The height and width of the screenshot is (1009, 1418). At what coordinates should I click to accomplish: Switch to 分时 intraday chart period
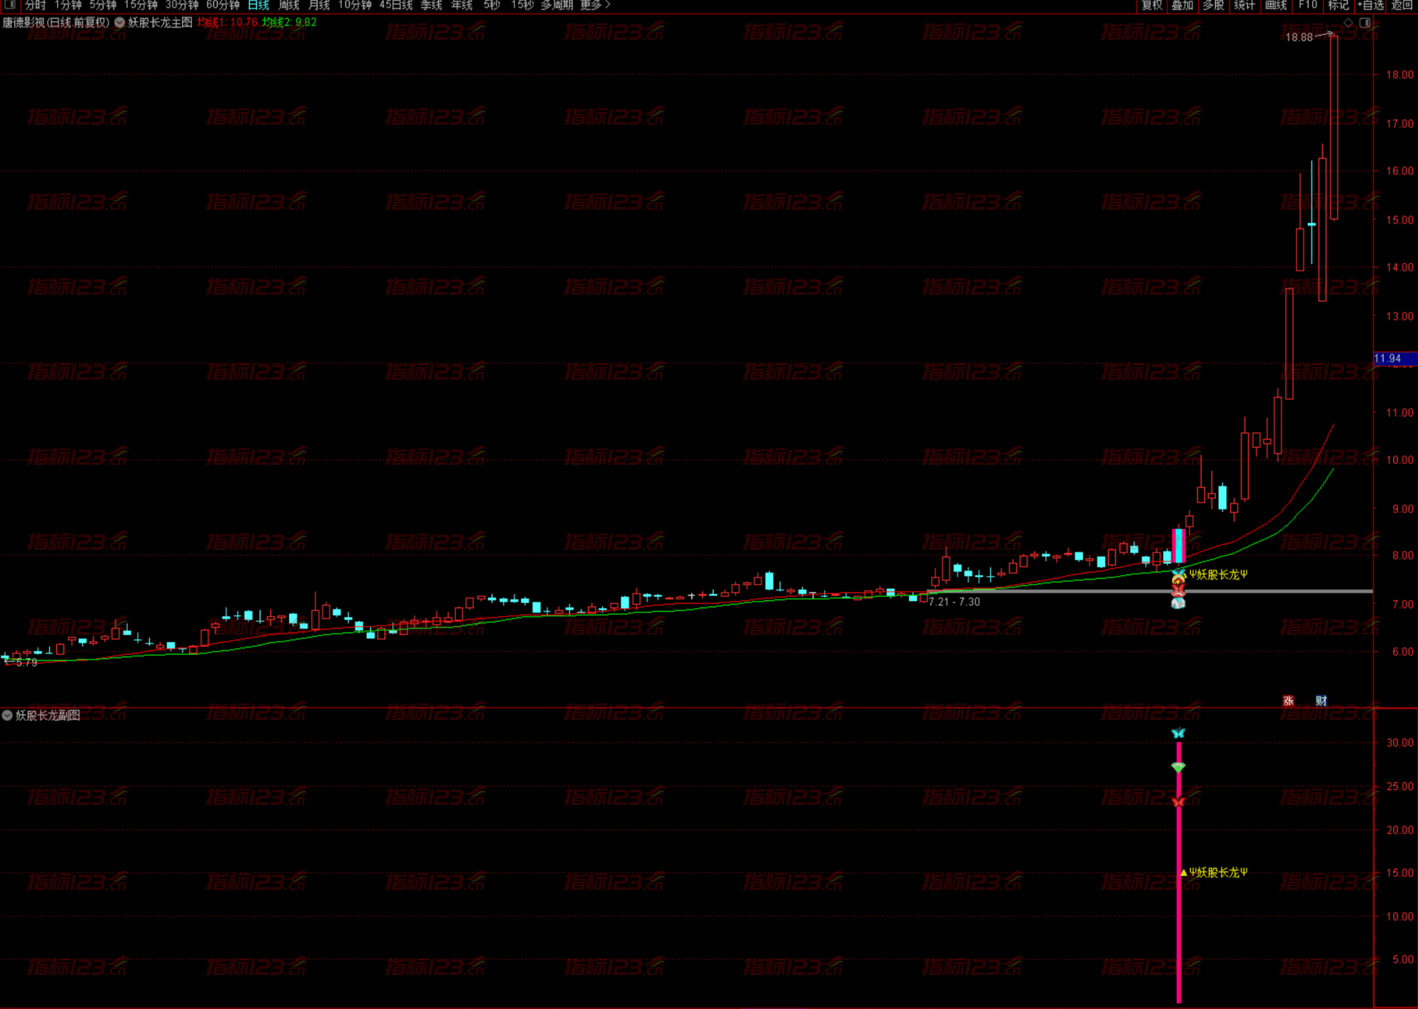(36, 5)
